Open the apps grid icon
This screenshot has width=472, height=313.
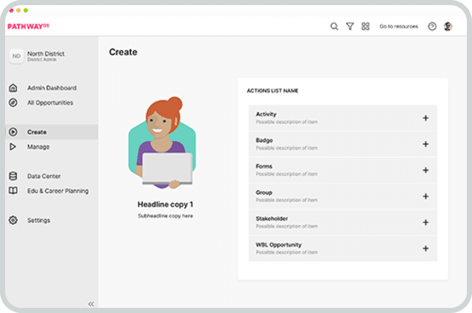tap(365, 27)
